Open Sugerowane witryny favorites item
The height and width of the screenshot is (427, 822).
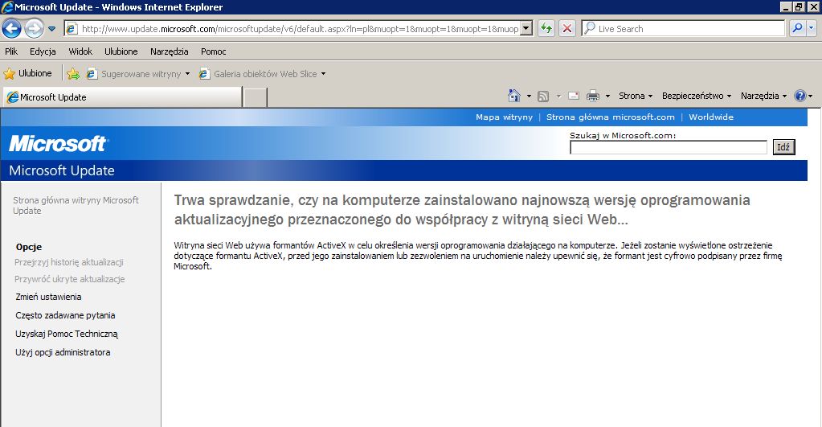tap(138, 74)
